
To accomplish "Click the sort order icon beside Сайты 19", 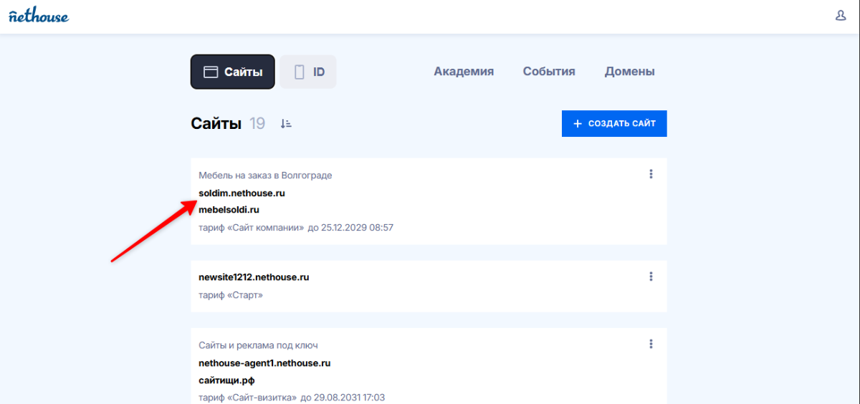I will click(x=286, y=124).
